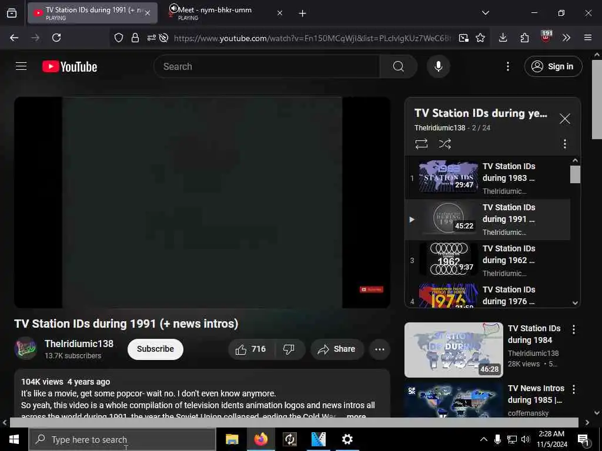Screen dimensions: 602x451
Task: Open TV News Intros during 1985 title
Action: coord(536,394)
